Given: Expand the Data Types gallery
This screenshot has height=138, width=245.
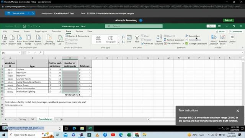Looking at the screenshot, I should 119,43.
